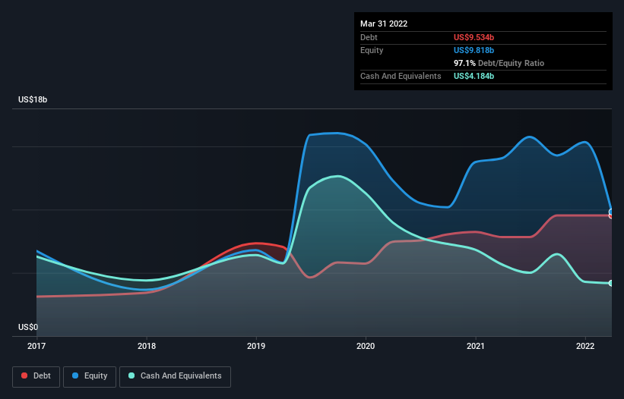The image size is (624, 399).
Task: Click the cyan cash endpoint marker
Action: tap(611, 283)
